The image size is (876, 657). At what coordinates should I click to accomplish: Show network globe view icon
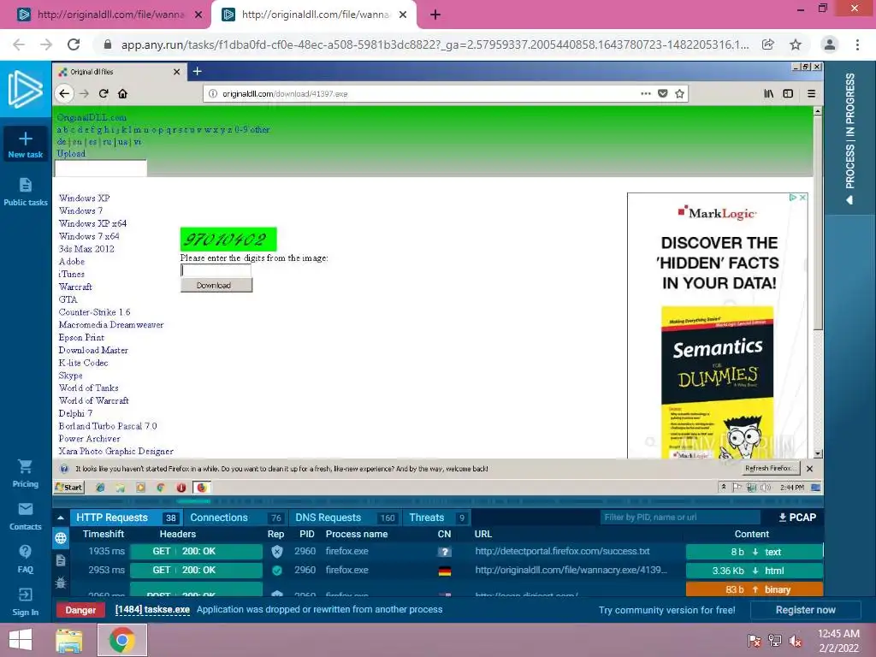[x=61, y=538]
